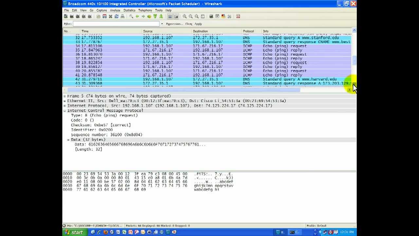Edit capture filters icon
The height and width of the screenshot is (236, 419).
(211, 16)
